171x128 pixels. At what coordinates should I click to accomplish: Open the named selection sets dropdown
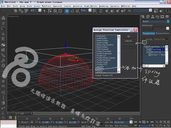(x=150, y=10)
